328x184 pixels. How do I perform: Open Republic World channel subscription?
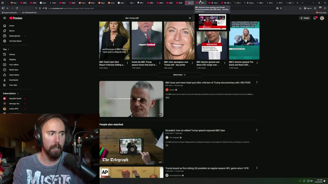coord(15,99)
